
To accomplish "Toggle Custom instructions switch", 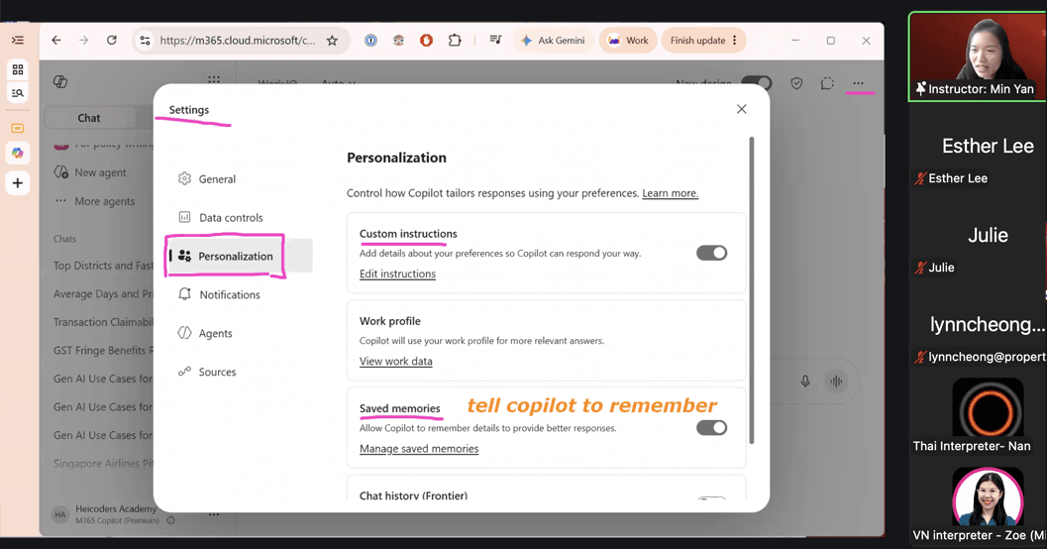I will (x=712, y=253).
